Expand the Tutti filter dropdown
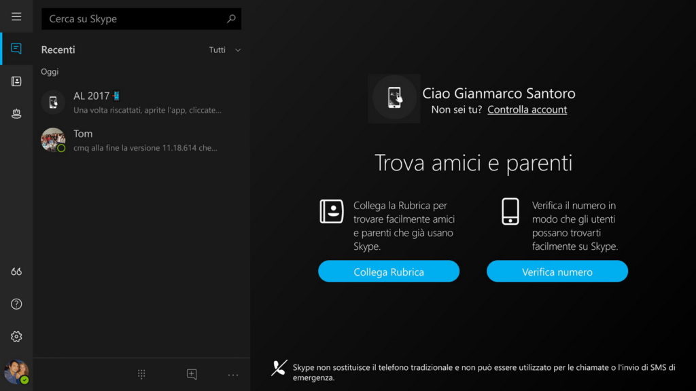Image resolution: width=696 pixels, height=391 pixels. (225, 50)
